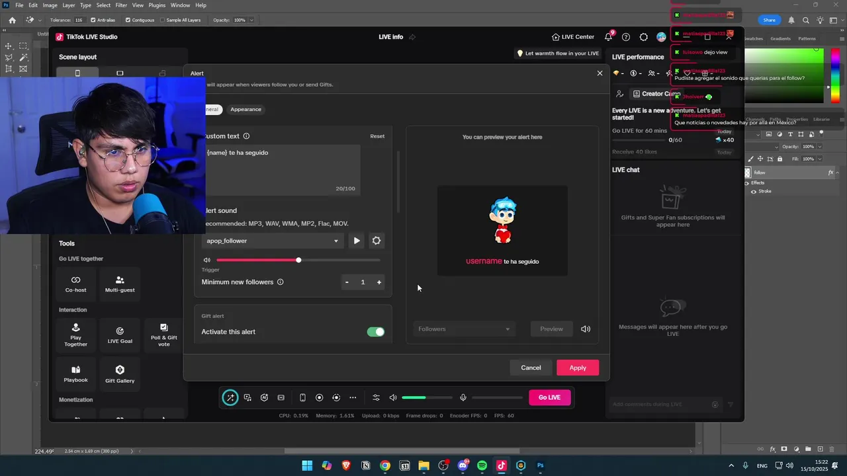Select the Photoshop Magic Wand tool

(x=23, y=58)
